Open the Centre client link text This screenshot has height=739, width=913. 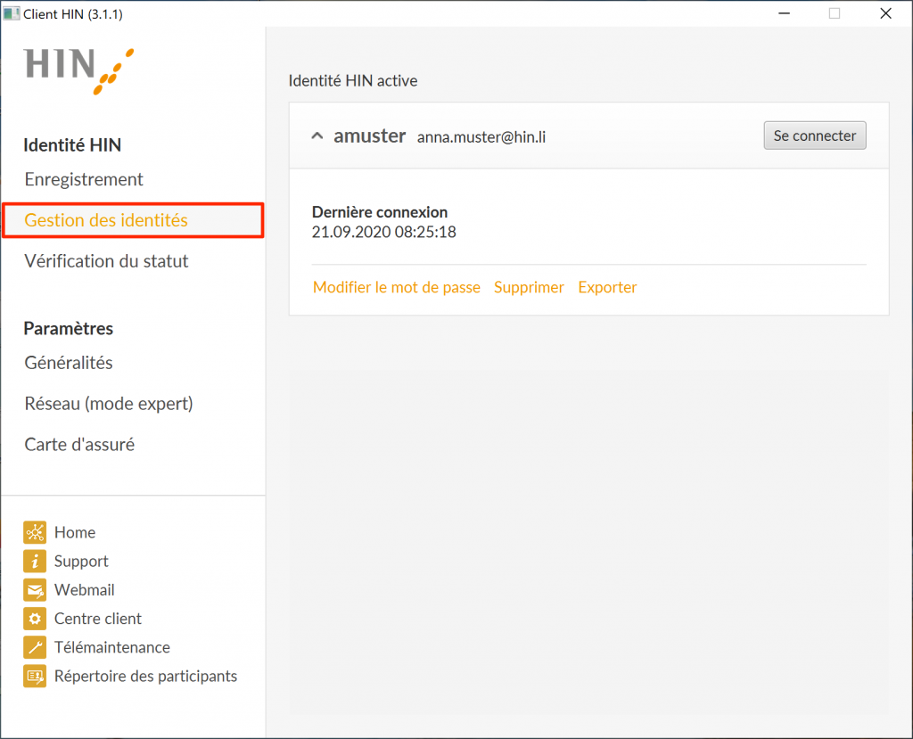click(98, 619)
